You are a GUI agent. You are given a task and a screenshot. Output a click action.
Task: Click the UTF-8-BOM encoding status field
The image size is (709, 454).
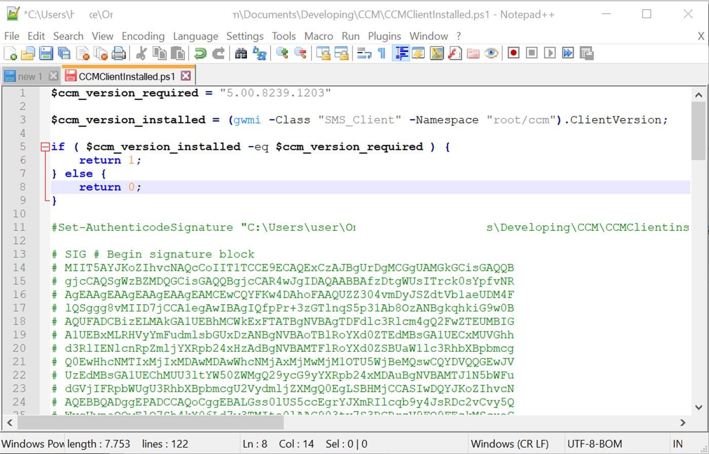[x=594, y=444]
